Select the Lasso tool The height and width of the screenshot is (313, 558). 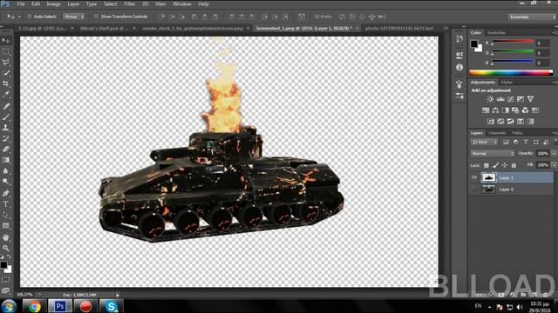6,62
